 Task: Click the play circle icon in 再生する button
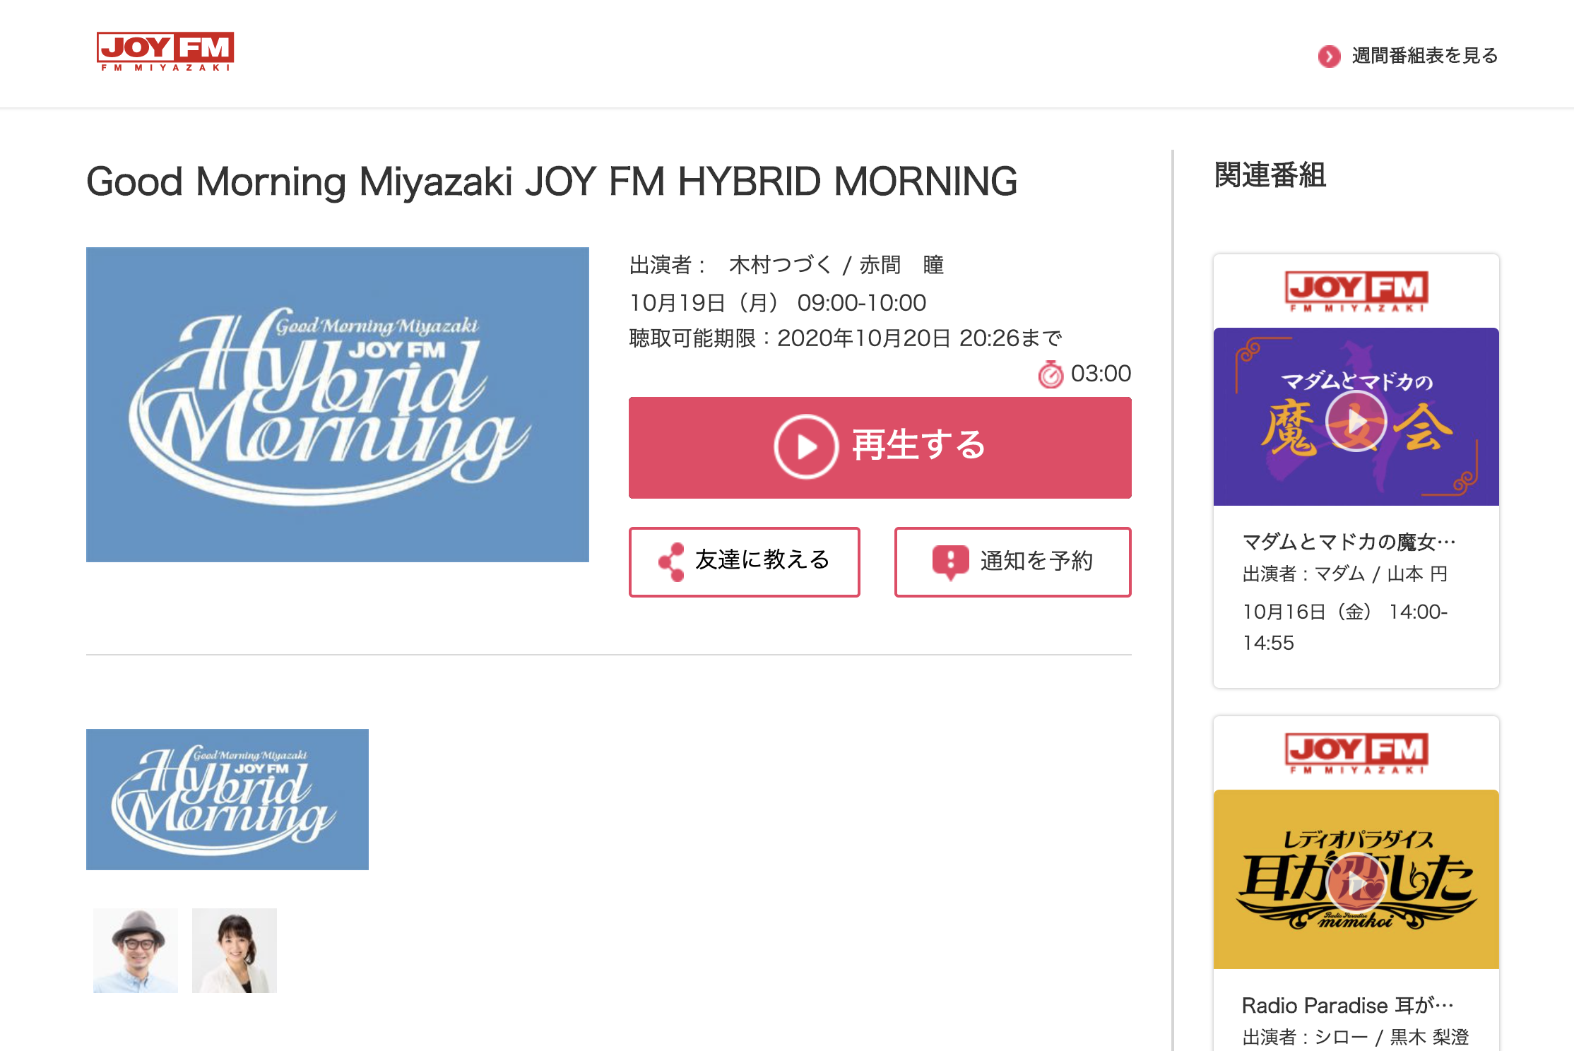point(806,446)
